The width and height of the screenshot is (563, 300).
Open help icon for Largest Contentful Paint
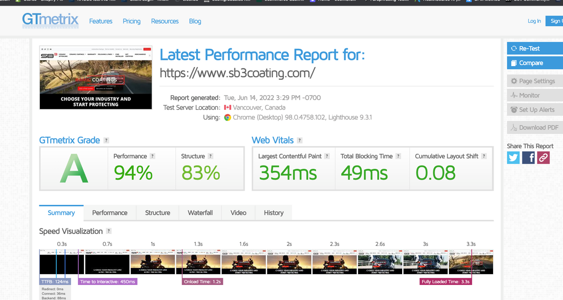pyautogui.click(x=327, y=156)
